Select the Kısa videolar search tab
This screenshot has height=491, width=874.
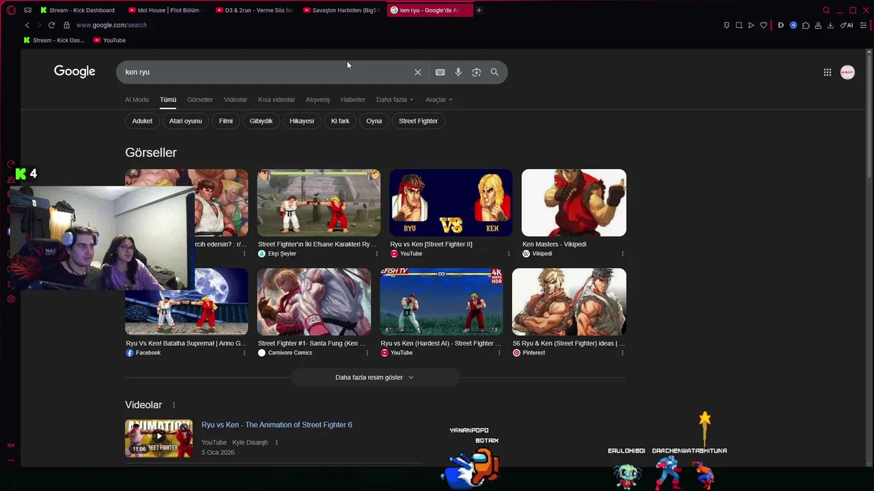[x=277, y=100]
